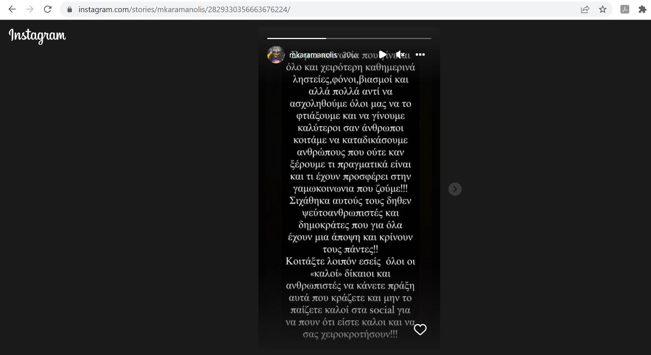Open the story more options menu
Viewport: 651px width, 355px height.
(x=420, y=55)
